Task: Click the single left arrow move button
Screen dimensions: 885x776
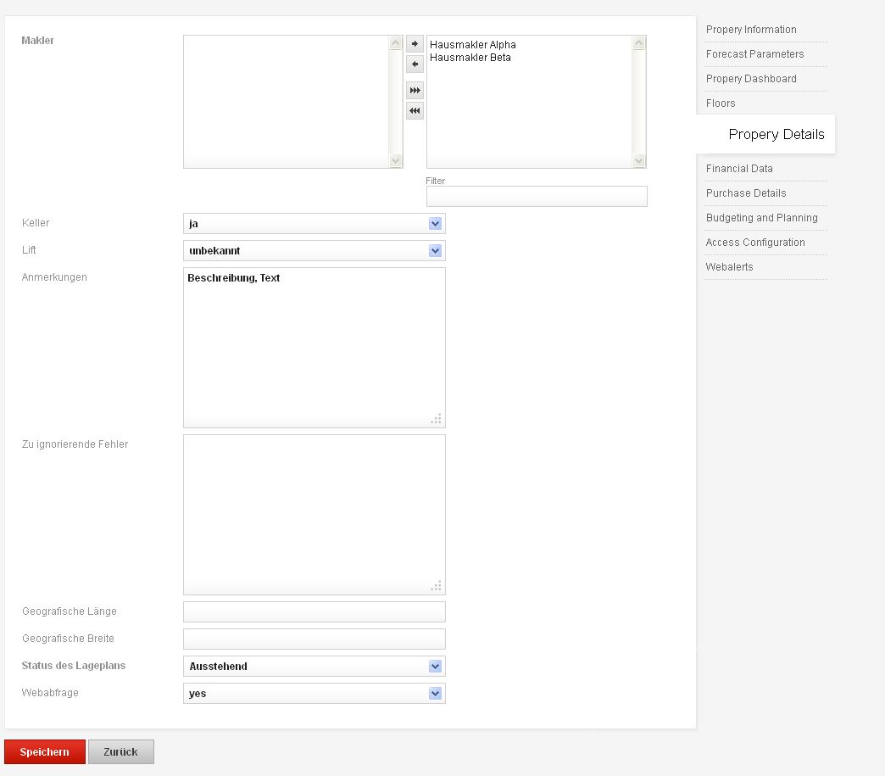Action: click(x=415, y=64)
